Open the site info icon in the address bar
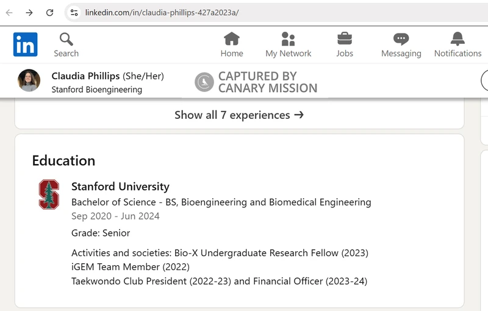488x311 pixels. 74,13
